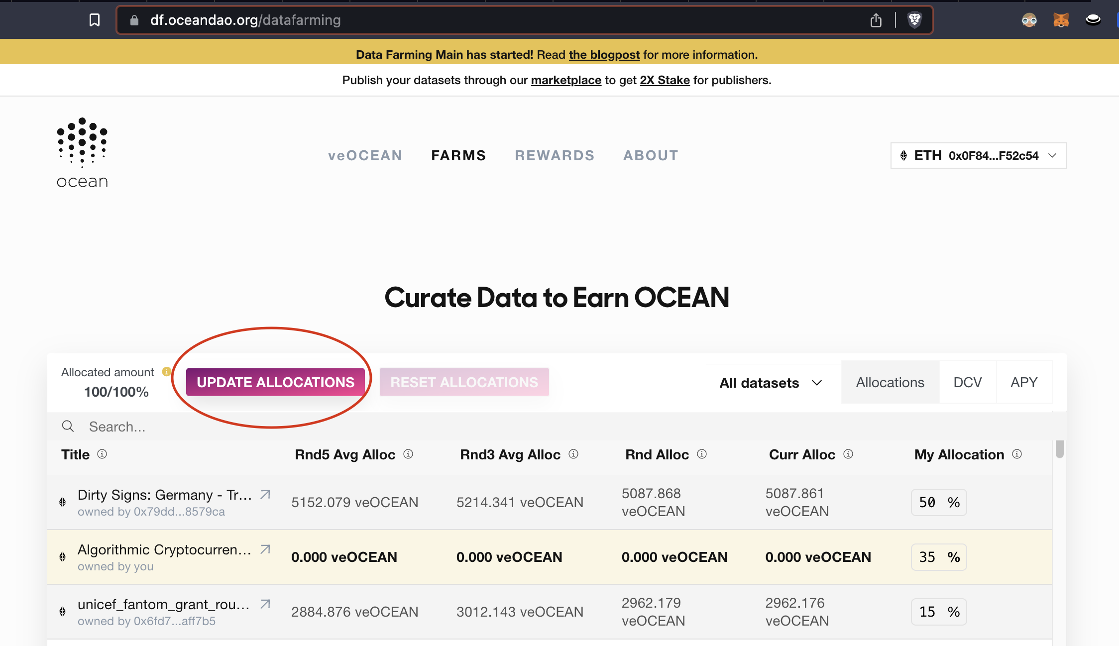Click the UPDATE ALLOCATIONS button
Image resolution: width=1119 pixels, height=646 pixels.
pyautogui.click(x=275, y=382)
